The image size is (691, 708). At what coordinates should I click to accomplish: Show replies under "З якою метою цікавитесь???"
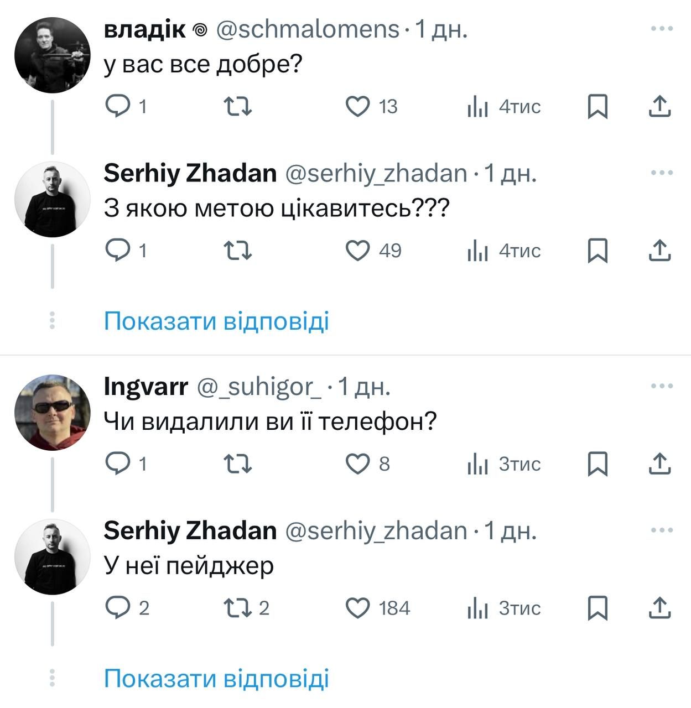tap(216, 321)
